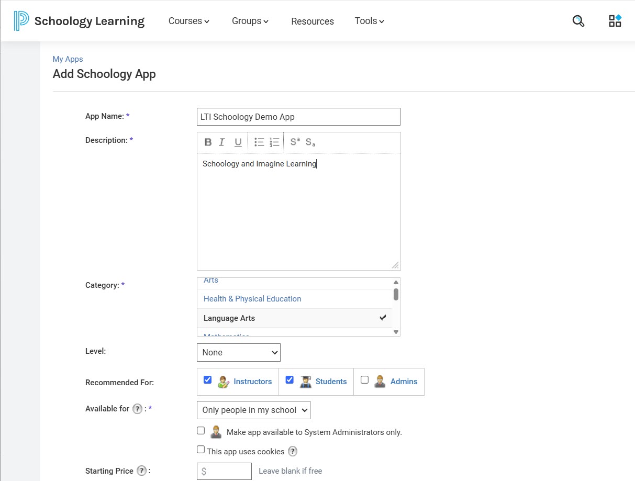Click the help icon beside Starting Price

pyautogui.click(x=141, y=471)
